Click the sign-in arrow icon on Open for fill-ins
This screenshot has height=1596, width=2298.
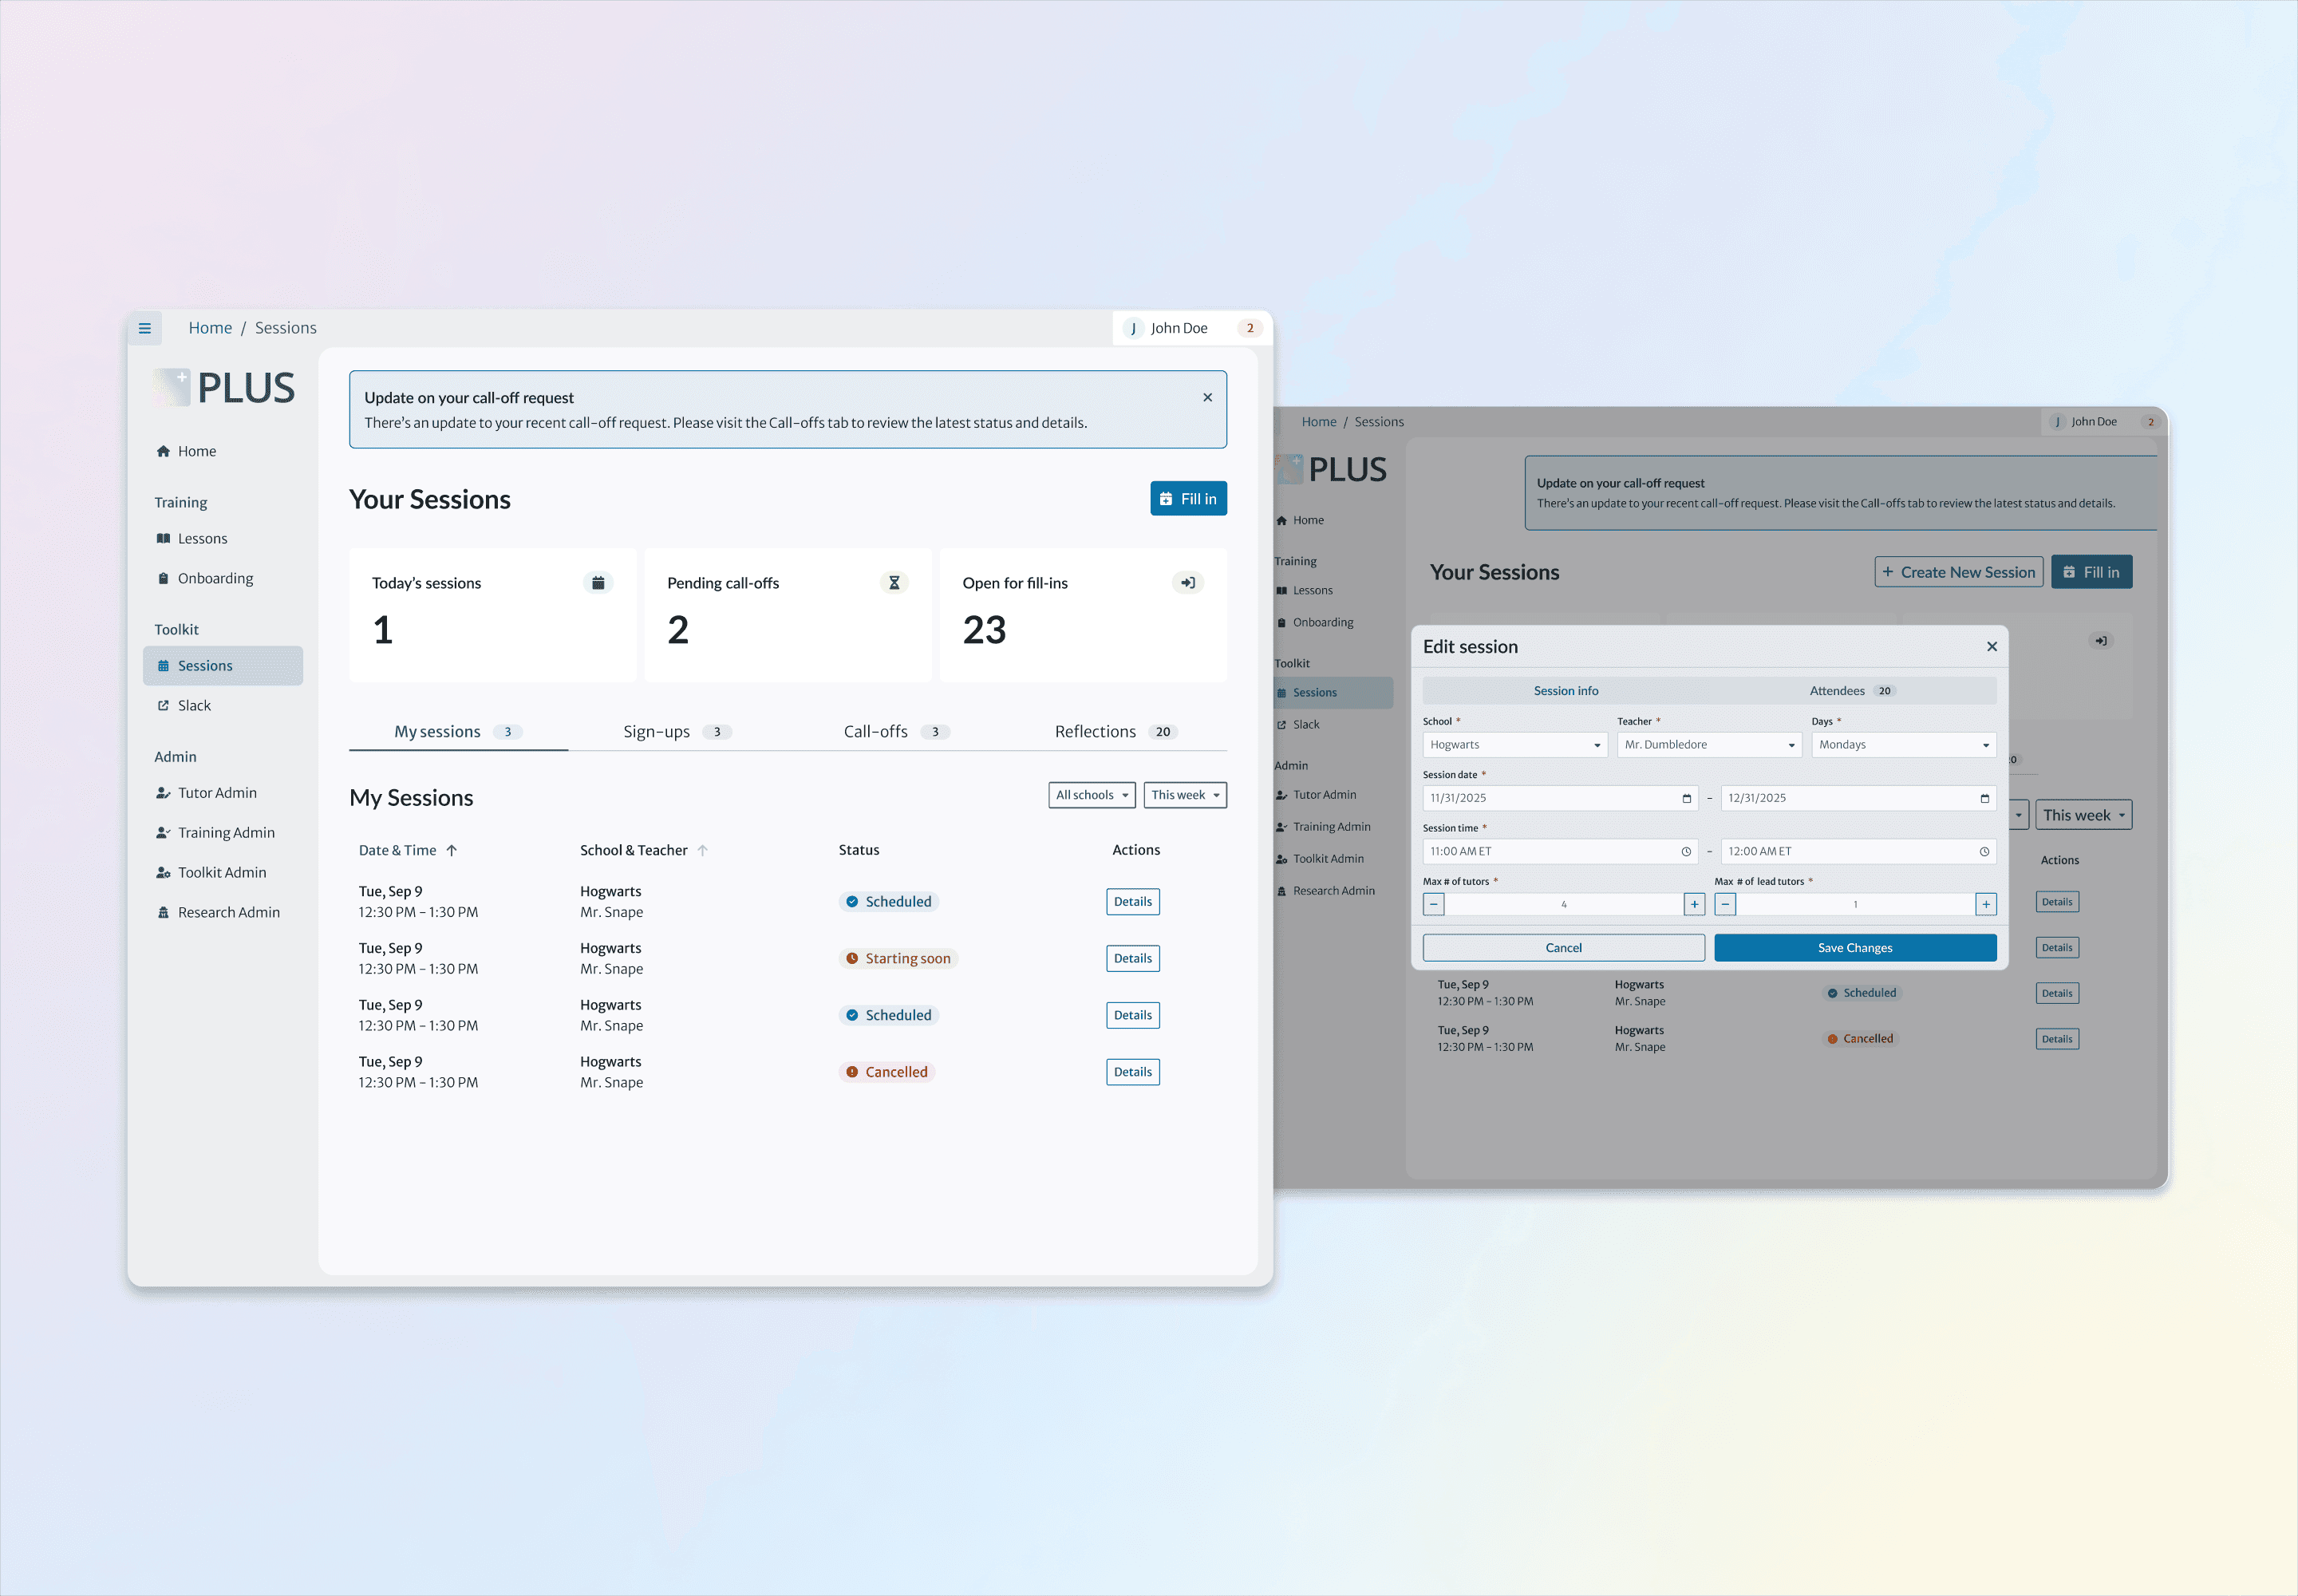coord(1188,583)
